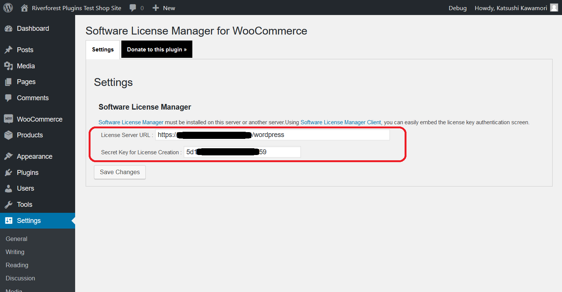Follow the Software License Manager link
The height and width of the screenshot is (292, 562).
point(131,122)
